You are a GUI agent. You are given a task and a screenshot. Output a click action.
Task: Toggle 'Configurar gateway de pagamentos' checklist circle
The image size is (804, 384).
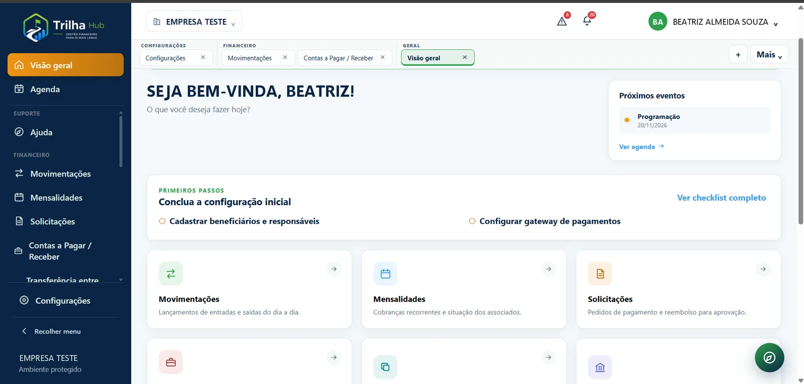pyautogui.click(x=472, y=221)
